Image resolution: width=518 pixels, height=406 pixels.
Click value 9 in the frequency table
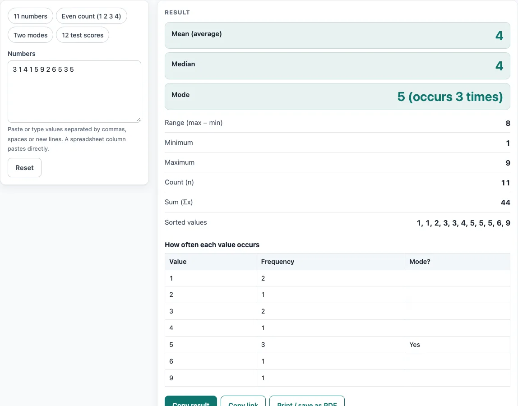tap(171, 378)
